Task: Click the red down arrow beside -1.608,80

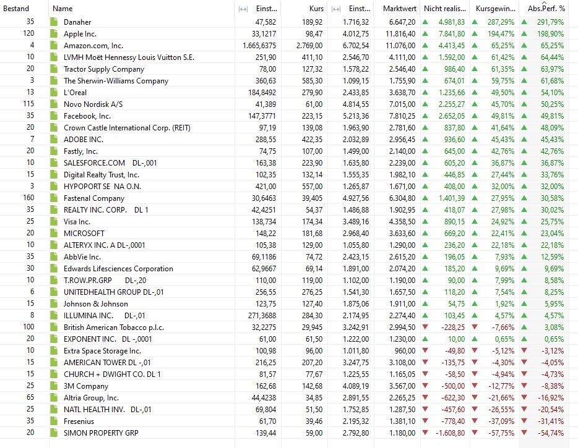Action: tap(425, 433)
